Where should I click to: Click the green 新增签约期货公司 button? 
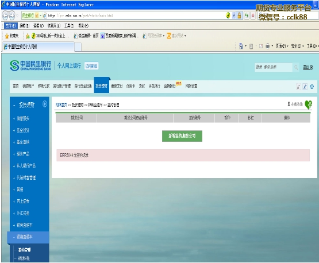[182, 136]
